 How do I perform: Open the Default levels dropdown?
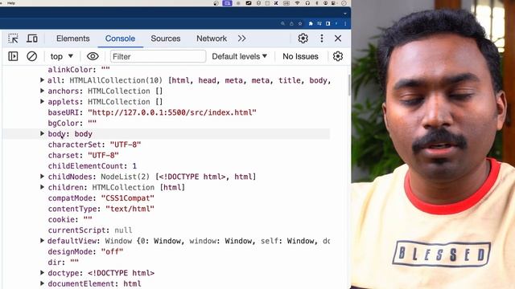tap(240, 56)
